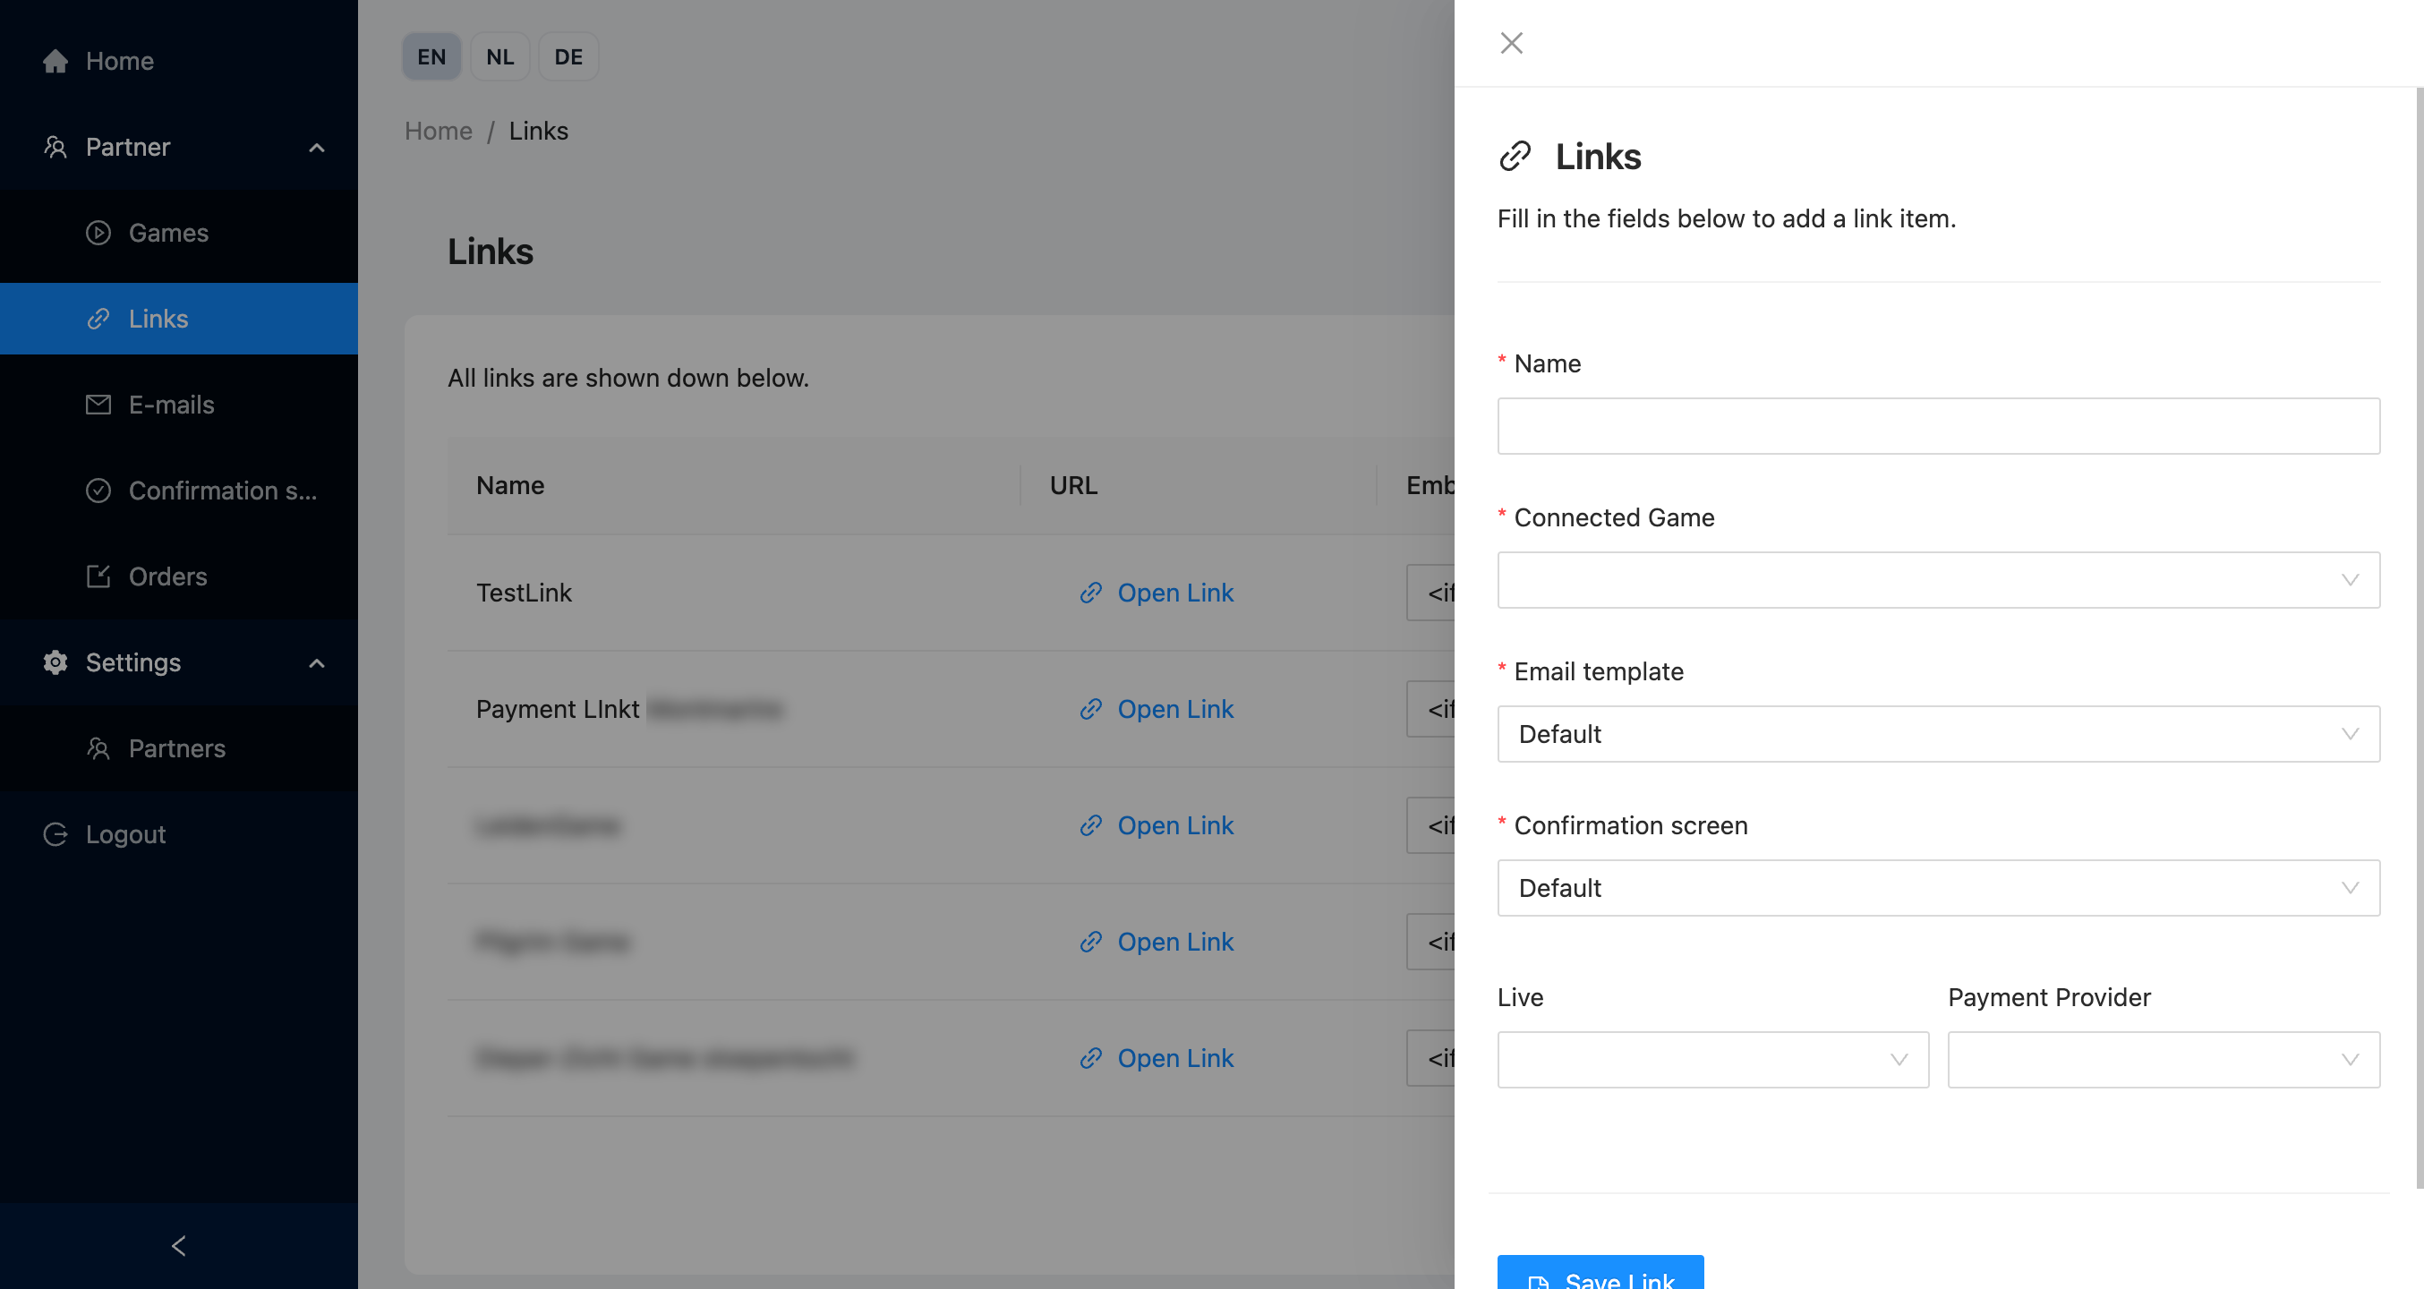Screen dimensions: 2424x1289
Task: Click the Settings gear icon
Action: click(55, 662)
